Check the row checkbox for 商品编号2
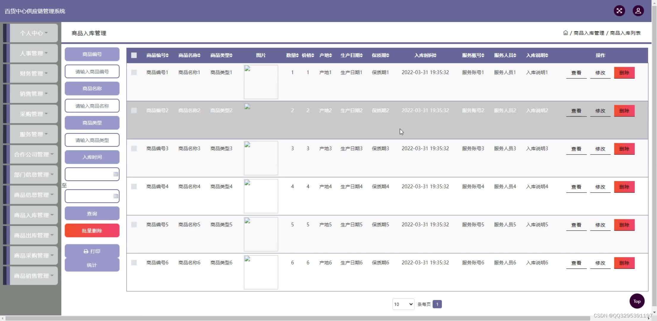The height and width of the screenshot is (321, 657). click(x=134, y=110)
